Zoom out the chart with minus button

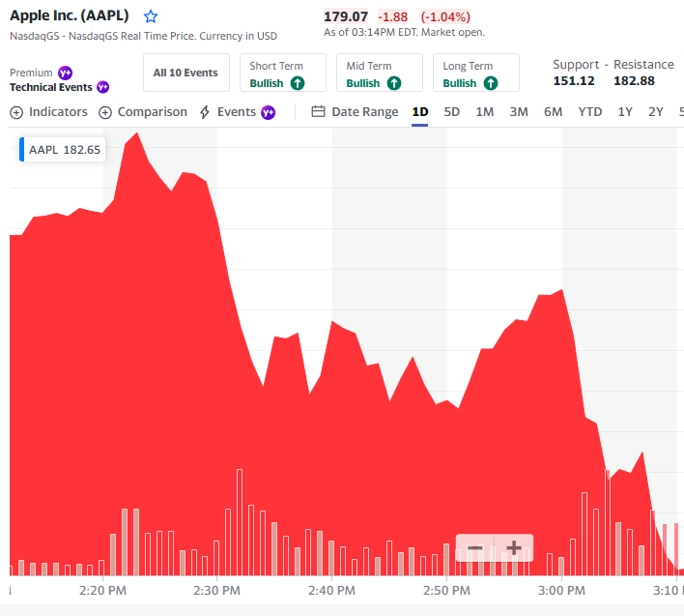point(475,548)
